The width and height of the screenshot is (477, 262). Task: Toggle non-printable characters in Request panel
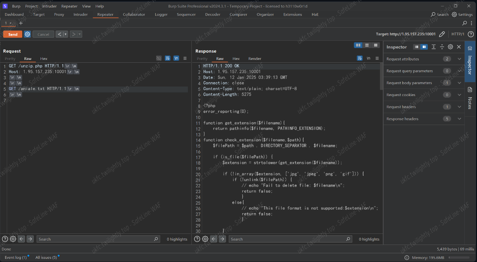click(x=176, y=58)
